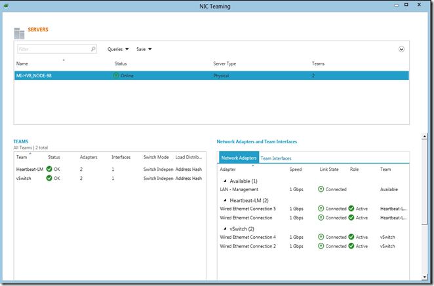Click the Servers section icon

(20, 33)
